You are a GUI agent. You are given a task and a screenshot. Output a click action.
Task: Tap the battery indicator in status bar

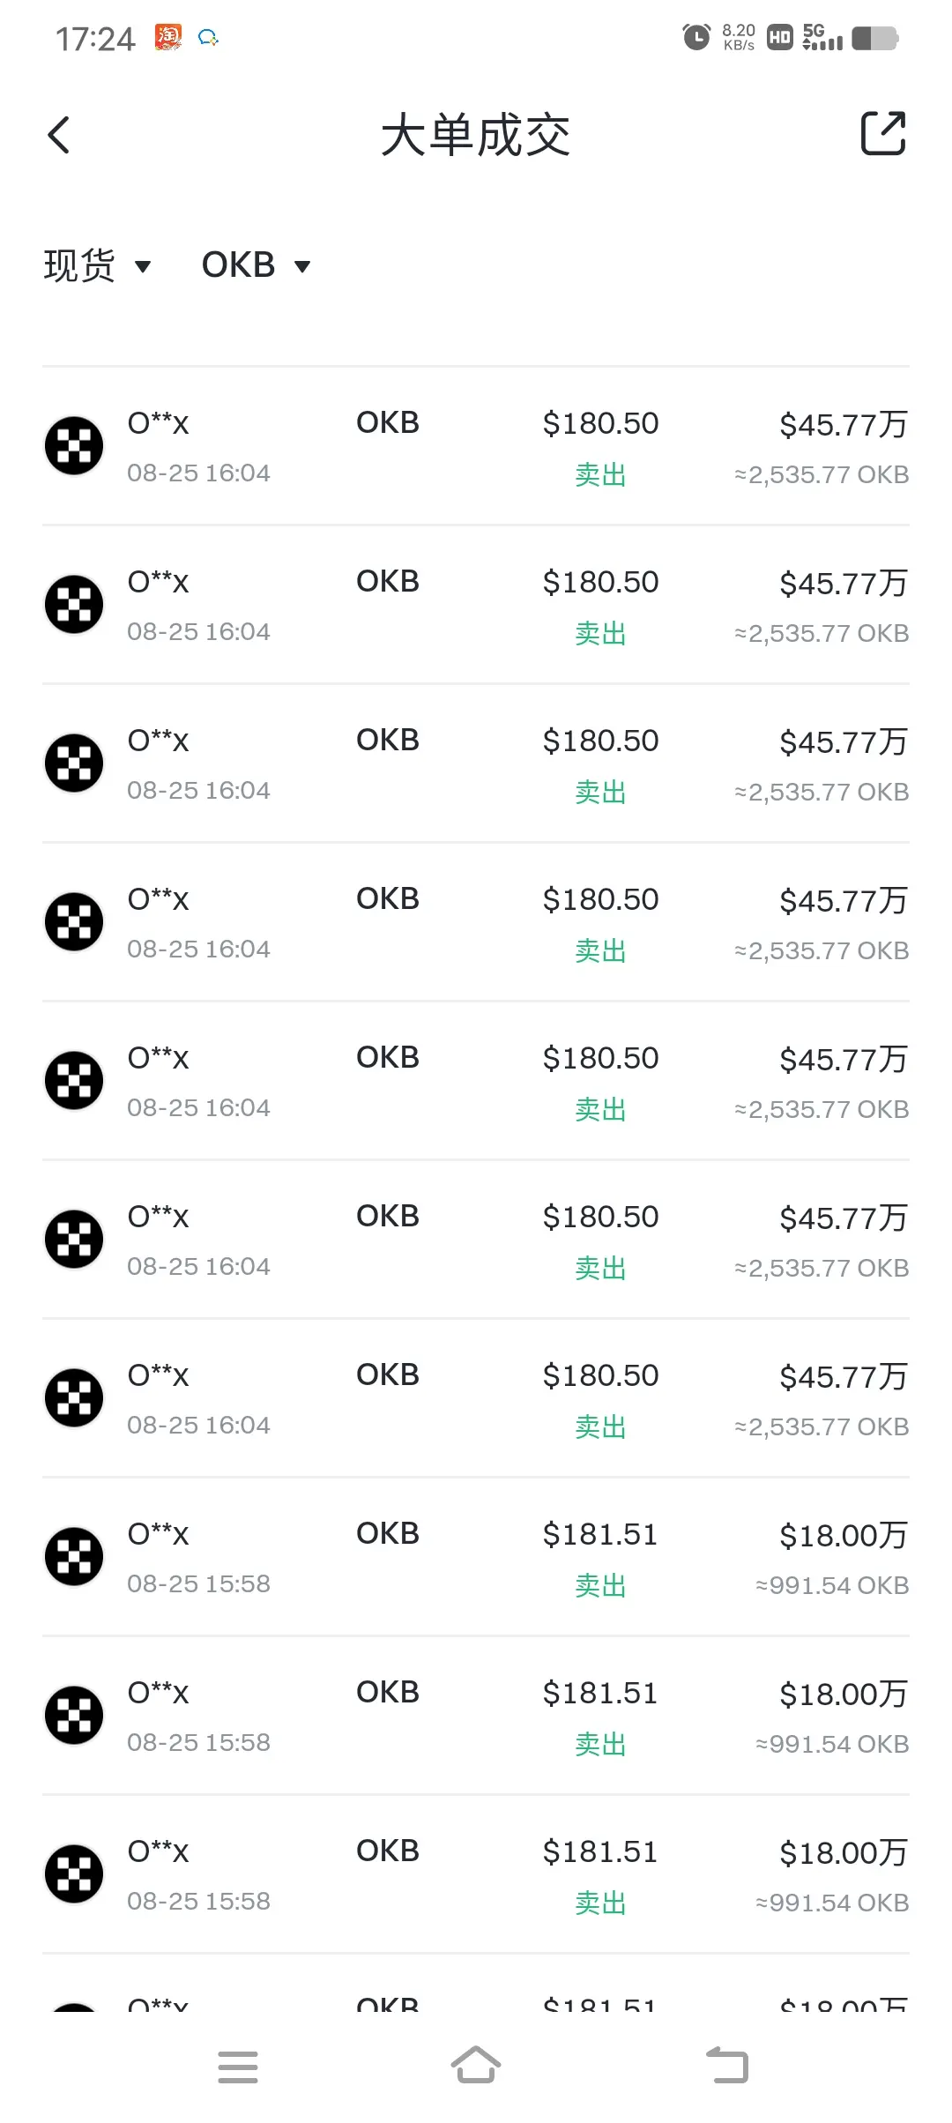[x=875, y=38]
